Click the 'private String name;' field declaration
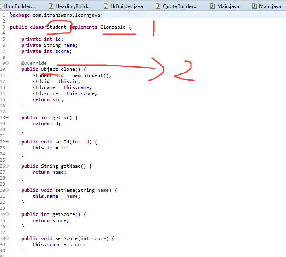Viewport: 286px width, 257px height. tap(49, 45)
